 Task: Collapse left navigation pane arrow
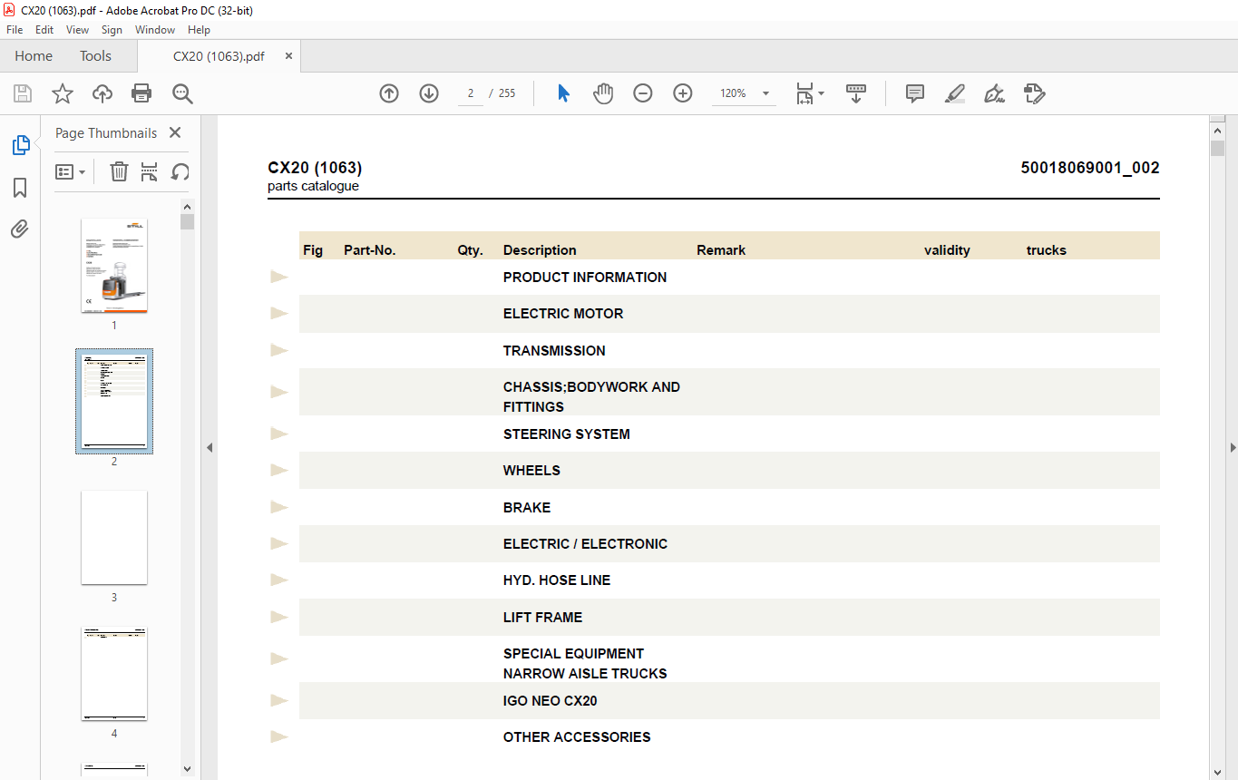click(210, 447)
